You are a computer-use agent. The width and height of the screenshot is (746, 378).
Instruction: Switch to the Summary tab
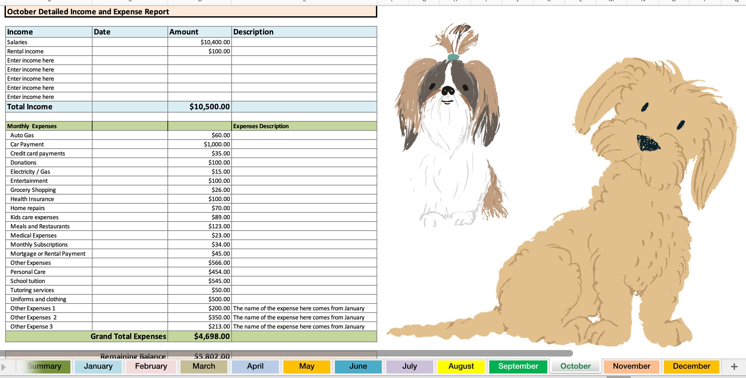(44, 366)
